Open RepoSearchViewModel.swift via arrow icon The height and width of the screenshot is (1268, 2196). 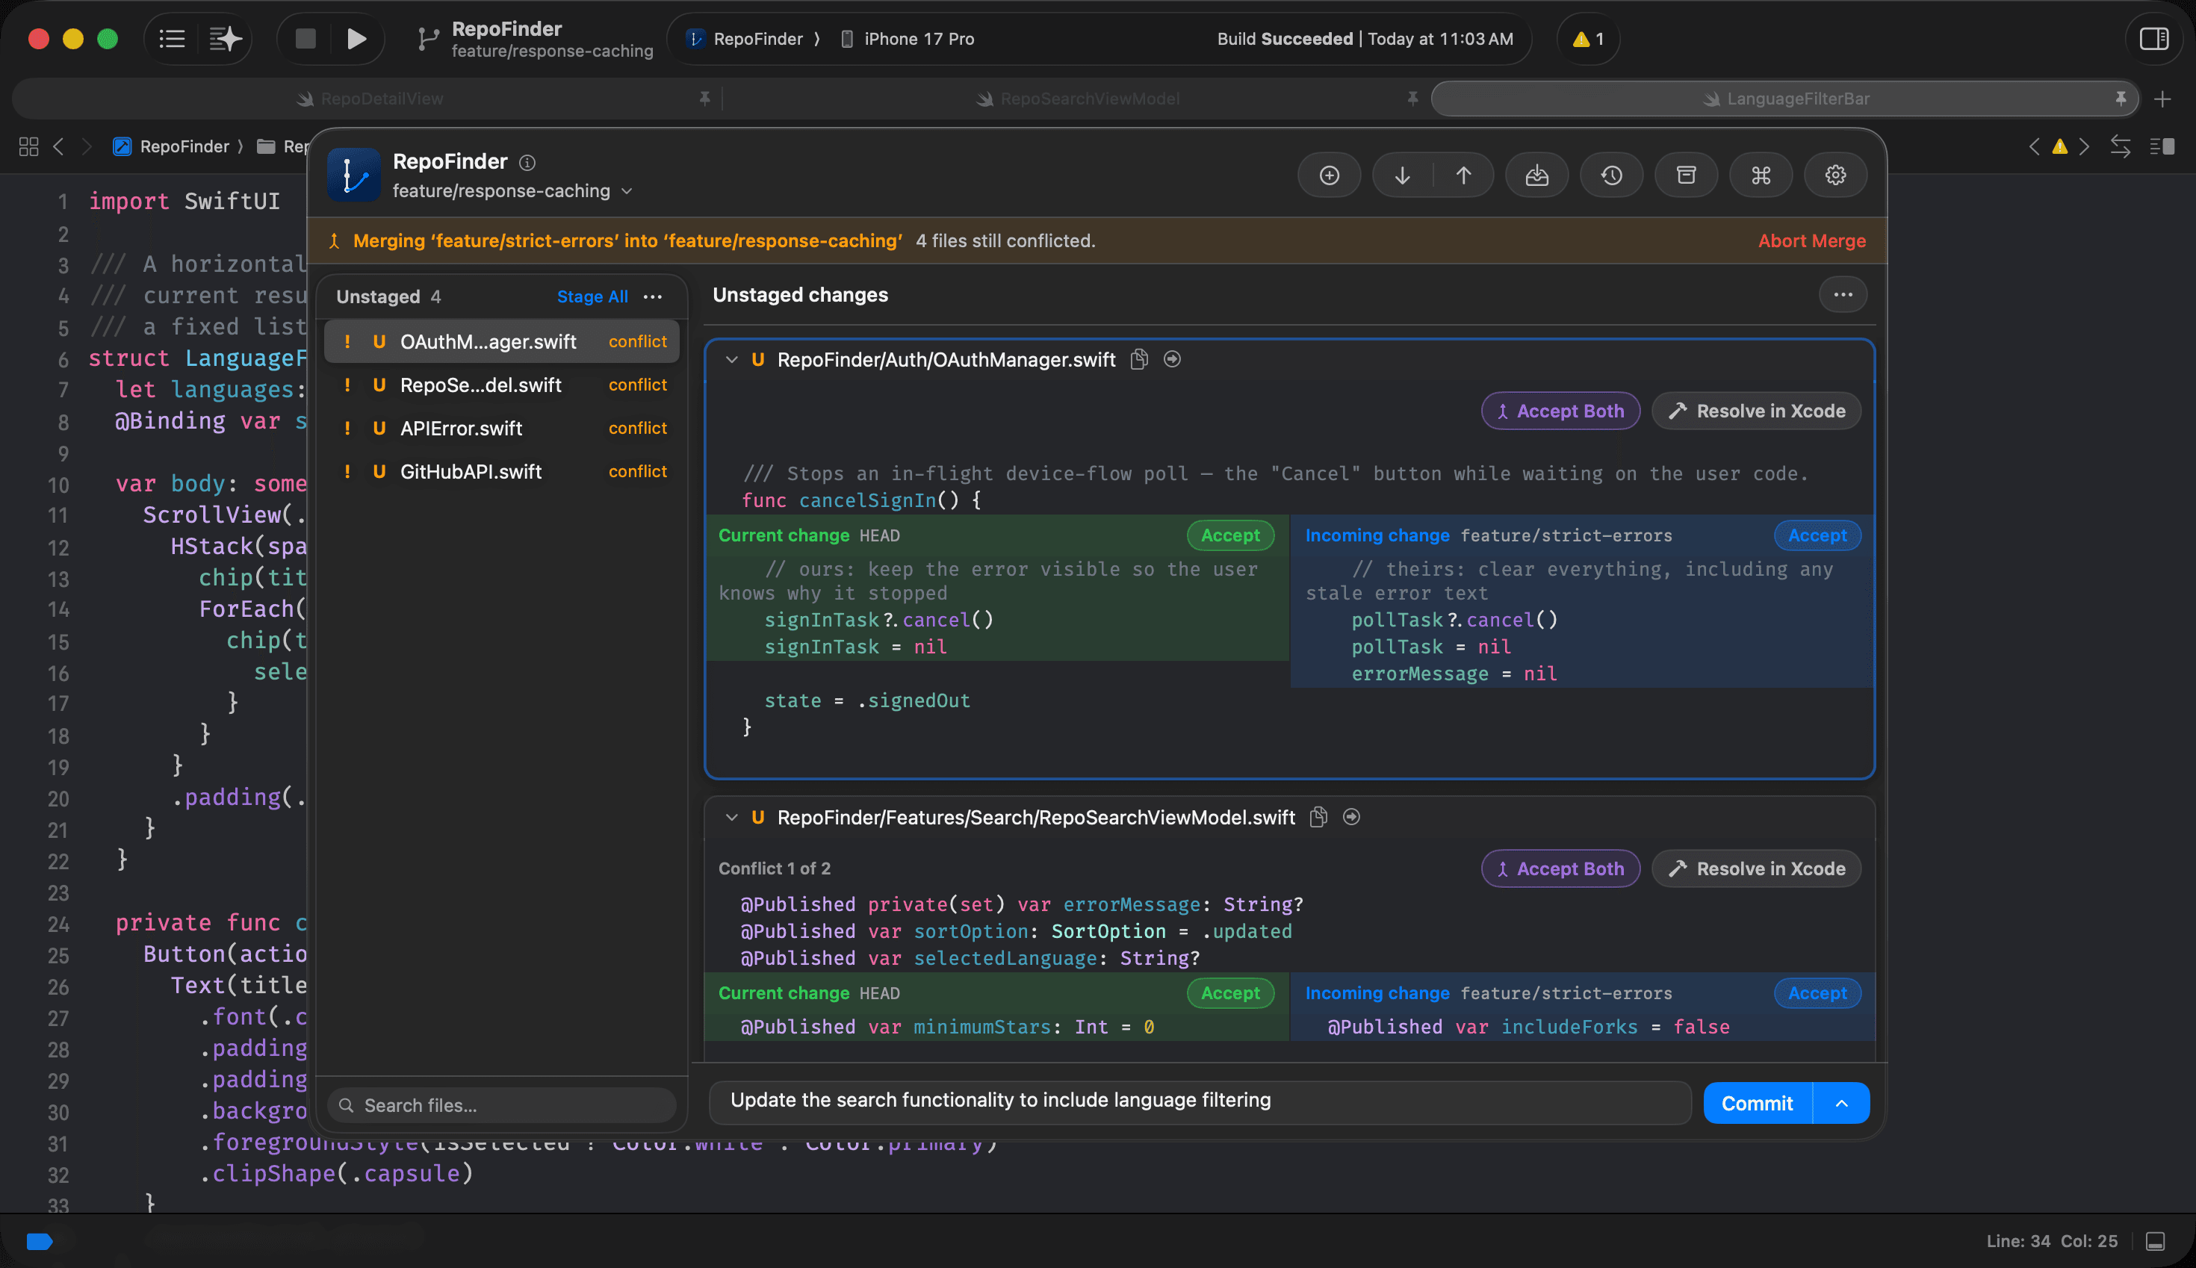coord(1351,817)
